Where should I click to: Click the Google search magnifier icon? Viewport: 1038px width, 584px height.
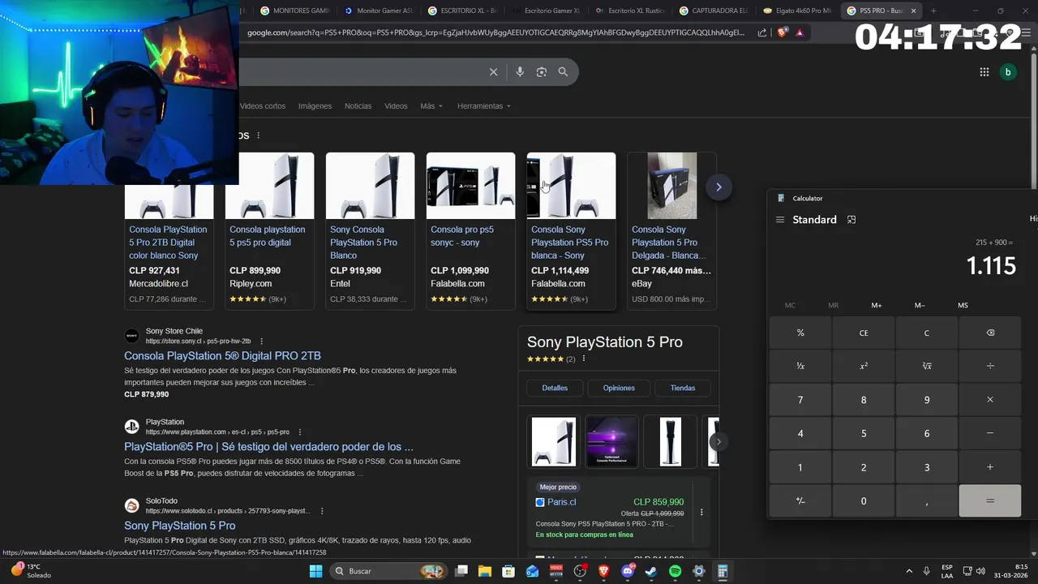[x=563, y=72]
